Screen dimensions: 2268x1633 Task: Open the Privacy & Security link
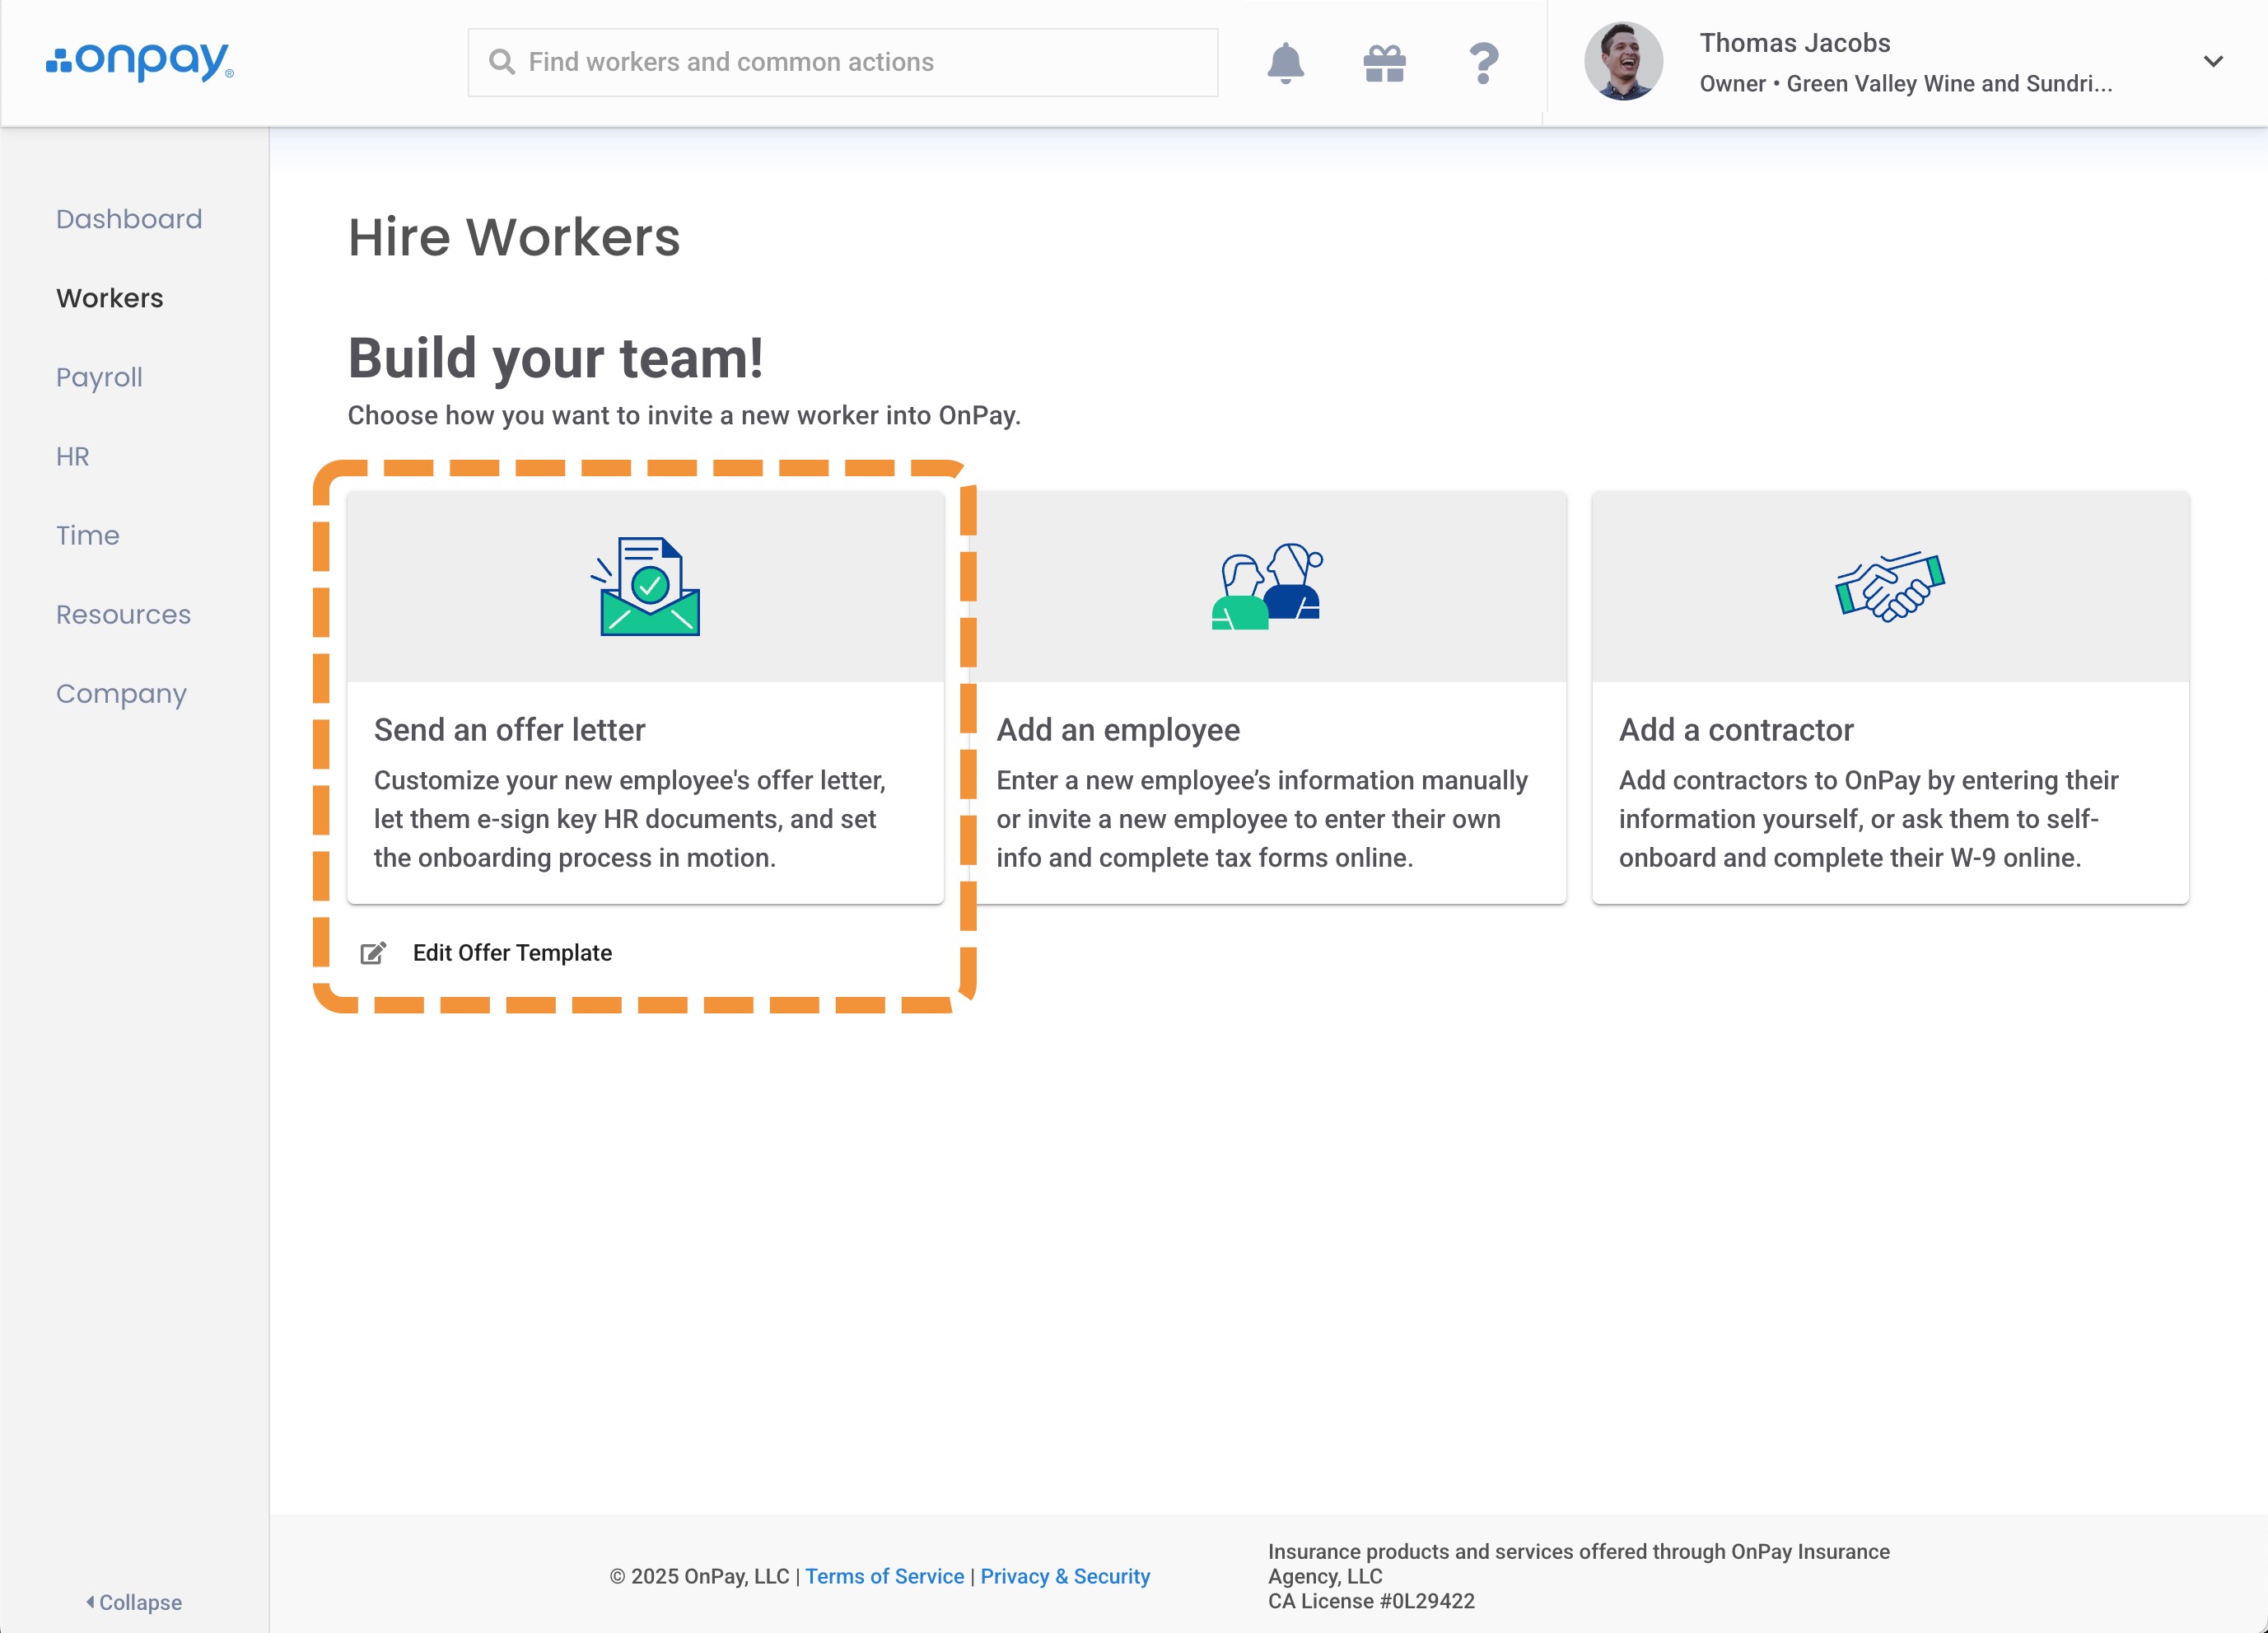click(x=1065, y=1576)
